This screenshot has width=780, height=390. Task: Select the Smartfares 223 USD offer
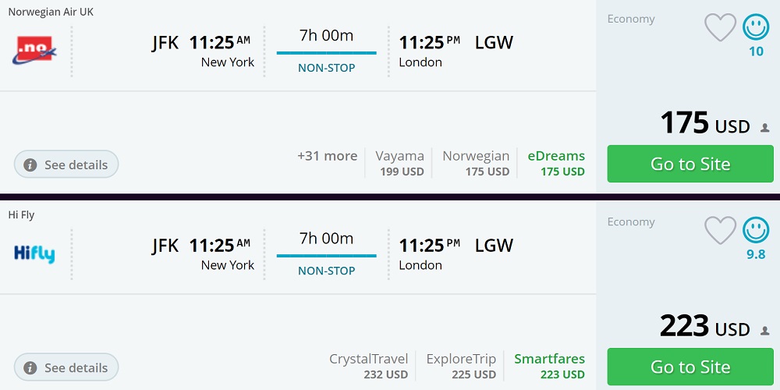pos(549,366)
